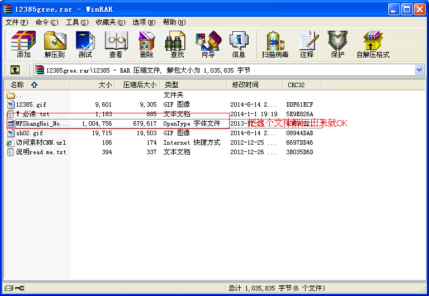This screenshot has width=429, height=296.
Task: Open the 选项(N) menu
Action: 144,22
